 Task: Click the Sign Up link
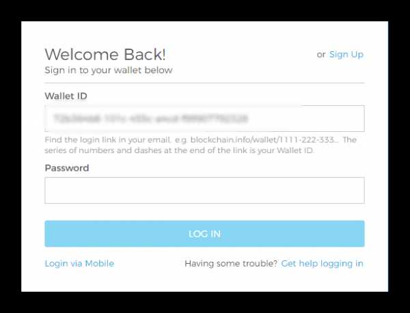346,55
